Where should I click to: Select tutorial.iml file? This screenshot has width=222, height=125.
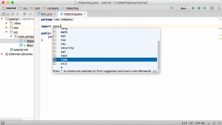pos(17,50)
